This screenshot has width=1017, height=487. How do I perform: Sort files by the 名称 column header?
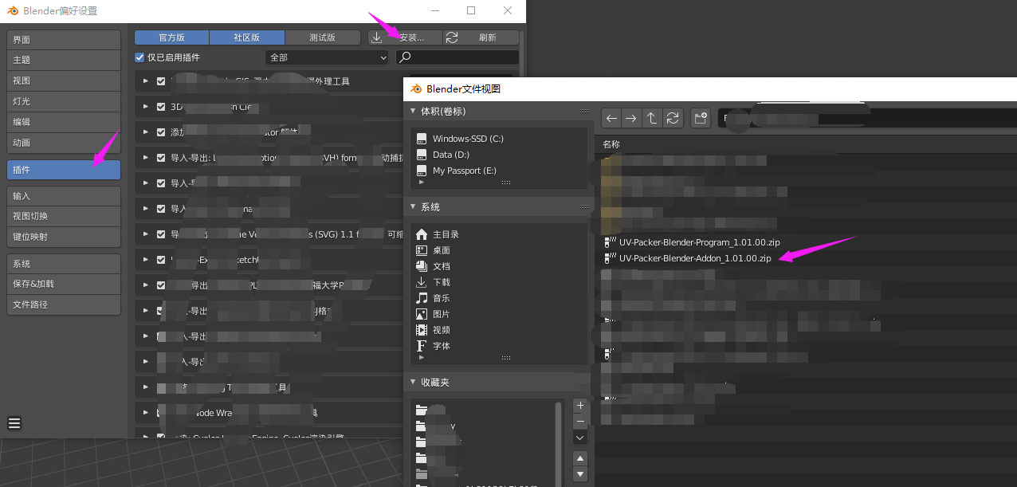tap(611, 144)
